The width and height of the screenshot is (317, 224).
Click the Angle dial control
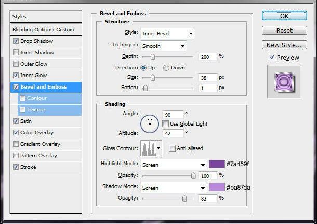[150, 124]
